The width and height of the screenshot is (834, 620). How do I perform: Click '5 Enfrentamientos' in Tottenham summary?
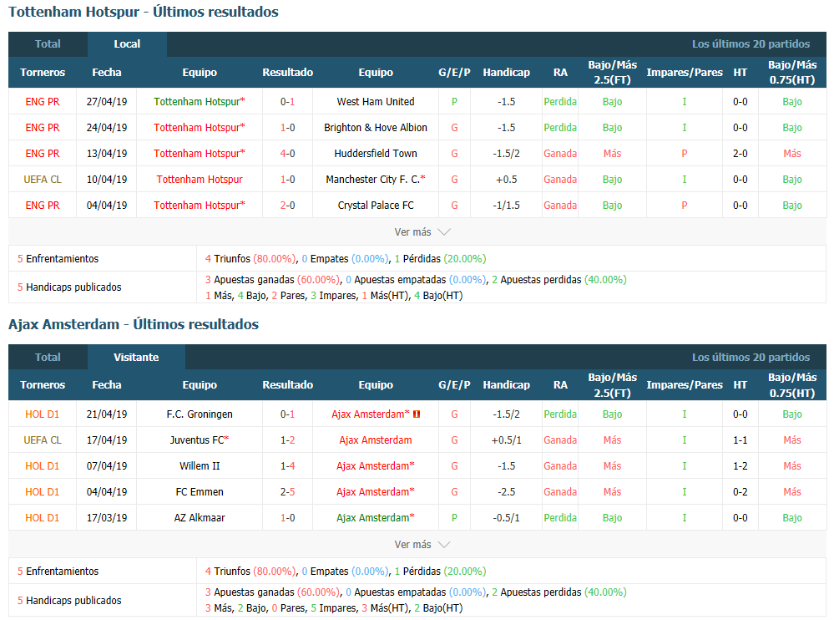[58, 259]
